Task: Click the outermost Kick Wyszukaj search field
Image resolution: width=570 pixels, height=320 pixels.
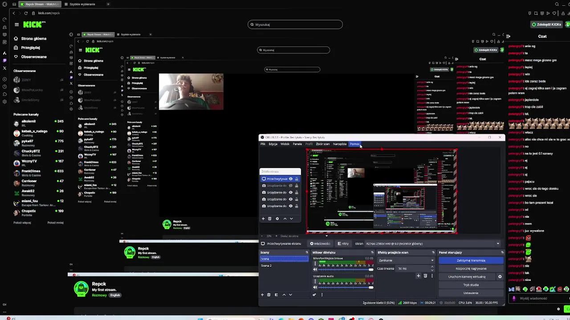Action: coord(295,24)
